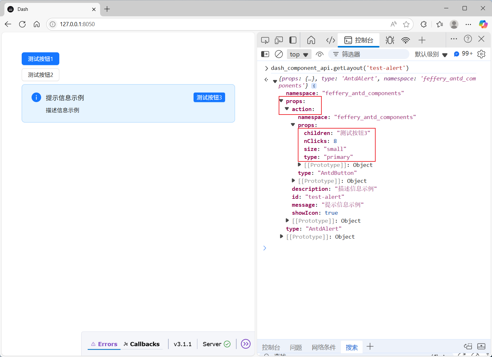Click the object info 'i' badge

click(314, 86)
